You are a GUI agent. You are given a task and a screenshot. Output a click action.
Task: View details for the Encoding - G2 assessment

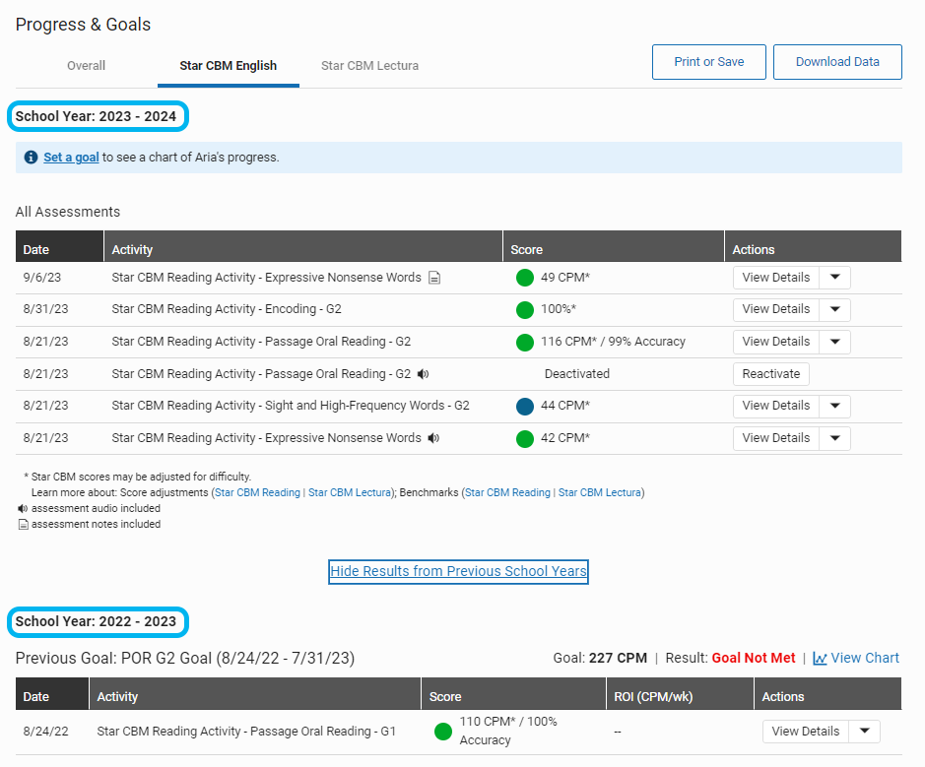pos(775,309)
